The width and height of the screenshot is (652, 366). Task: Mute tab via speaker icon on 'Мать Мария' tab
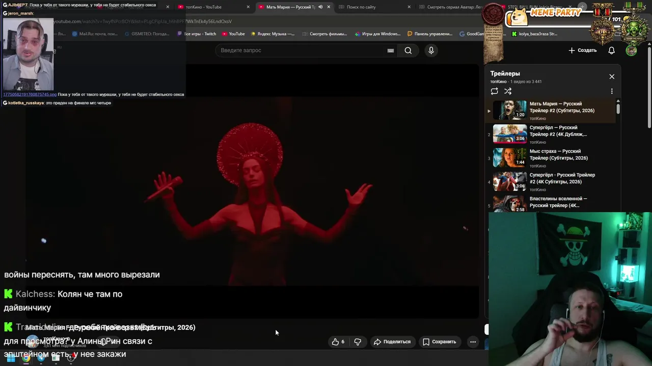pyautogui.click(x=320, y=7)
